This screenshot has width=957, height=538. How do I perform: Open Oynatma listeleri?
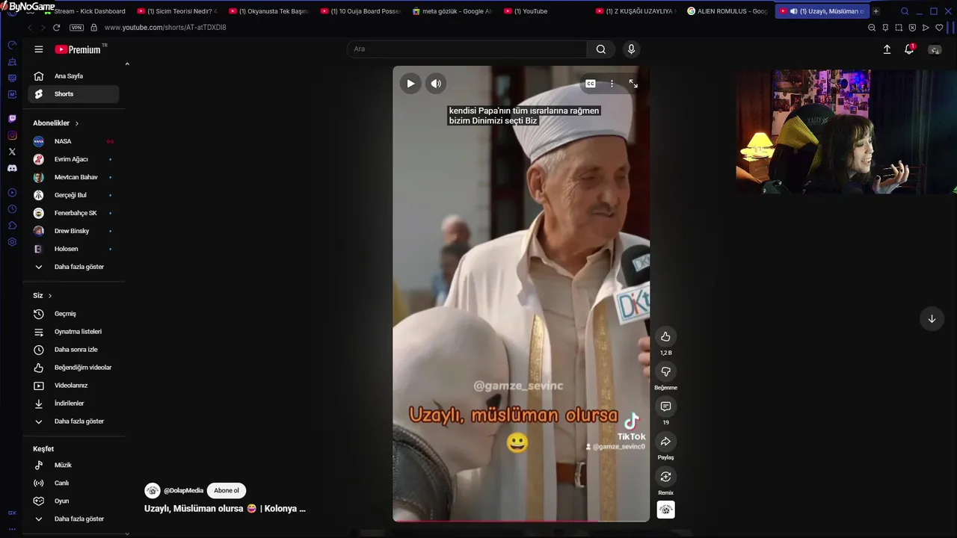point(73,332)
